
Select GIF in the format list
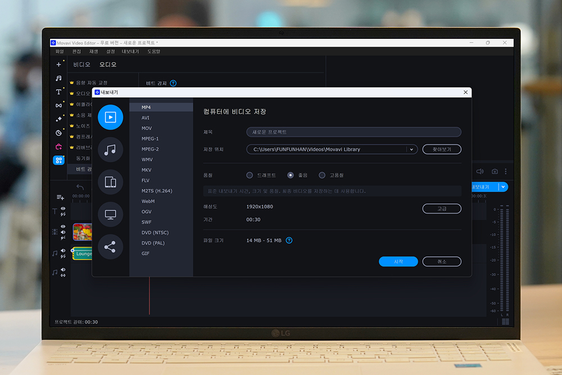(x=161, y=253)
